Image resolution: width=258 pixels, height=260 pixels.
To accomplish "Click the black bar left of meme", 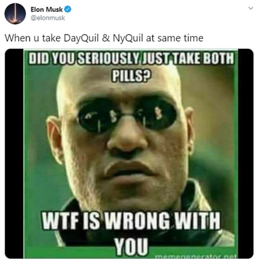I will (14, 154).
